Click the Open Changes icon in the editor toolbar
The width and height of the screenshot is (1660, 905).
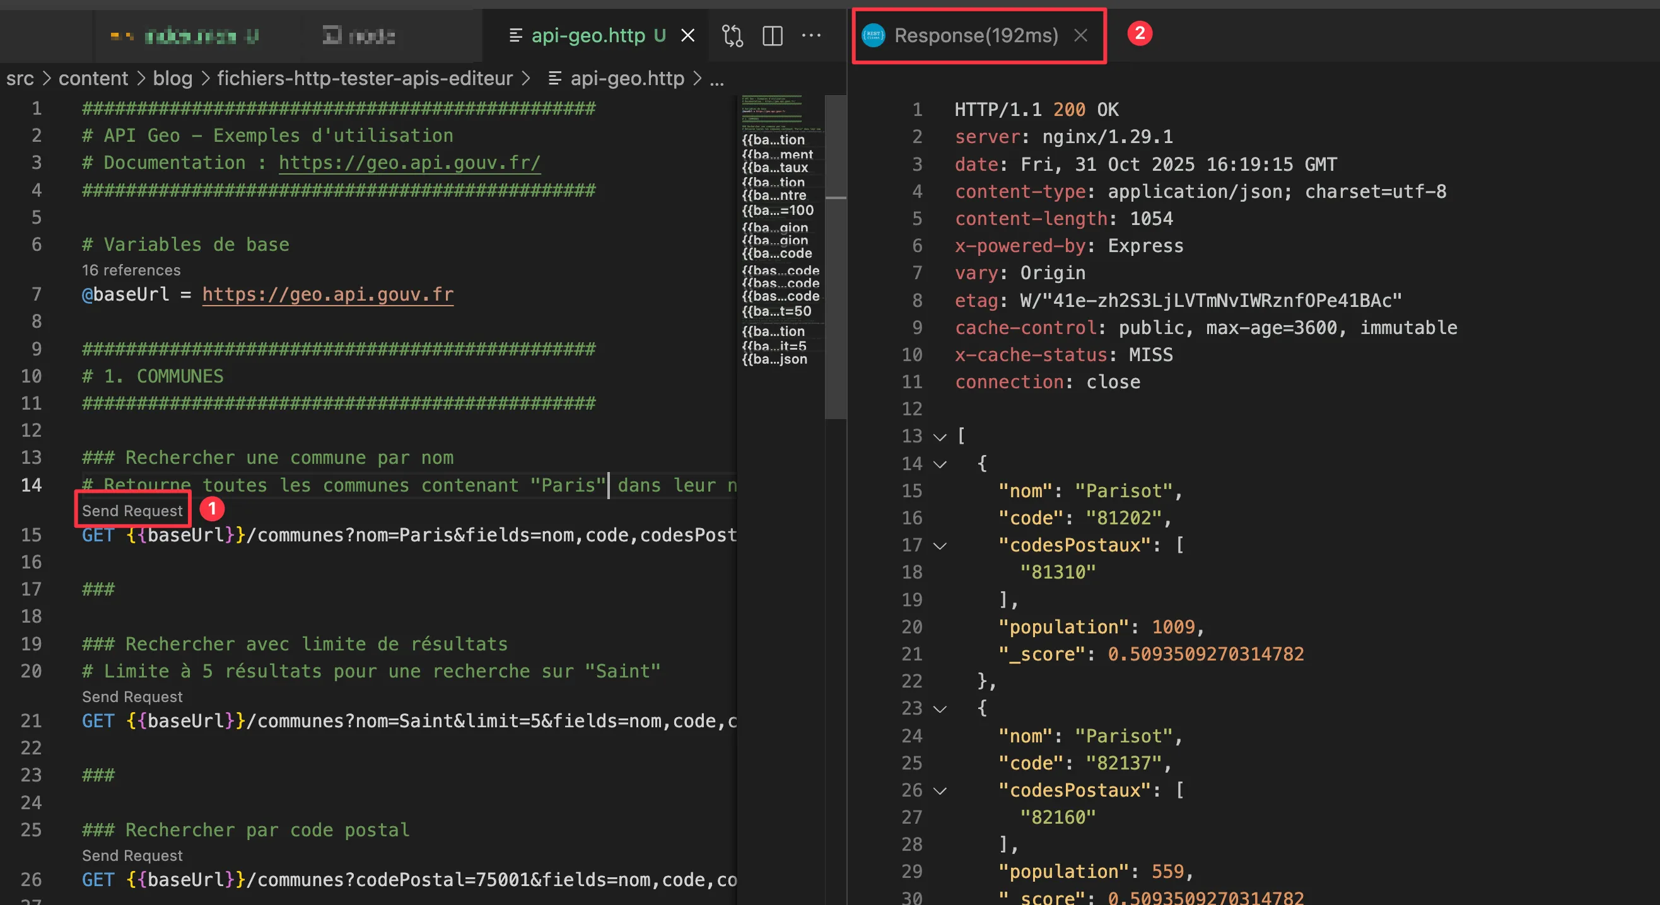733,35
